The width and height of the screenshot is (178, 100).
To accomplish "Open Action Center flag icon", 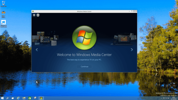I will 164,98.
